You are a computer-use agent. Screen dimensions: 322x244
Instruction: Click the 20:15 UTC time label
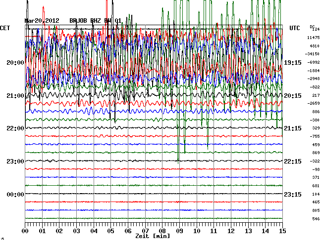(293, 96)
